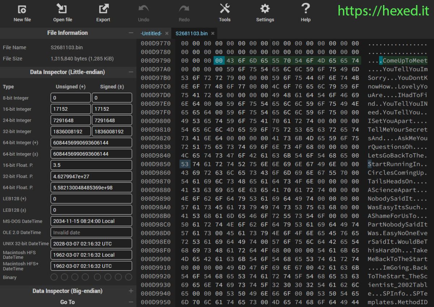Click the Help question mark icon
The width and height of the screenshot is (434, 307).
[306, 9]
